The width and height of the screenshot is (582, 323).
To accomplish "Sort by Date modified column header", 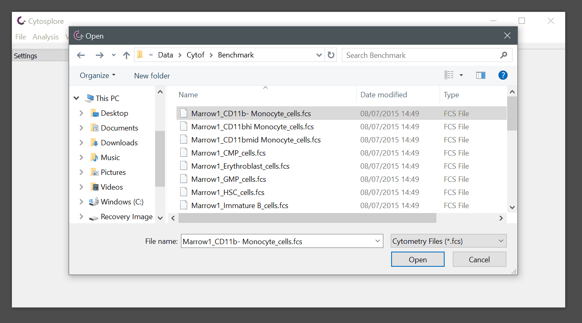I will click(383, 95).
